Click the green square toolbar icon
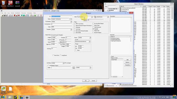 [24, 15]
